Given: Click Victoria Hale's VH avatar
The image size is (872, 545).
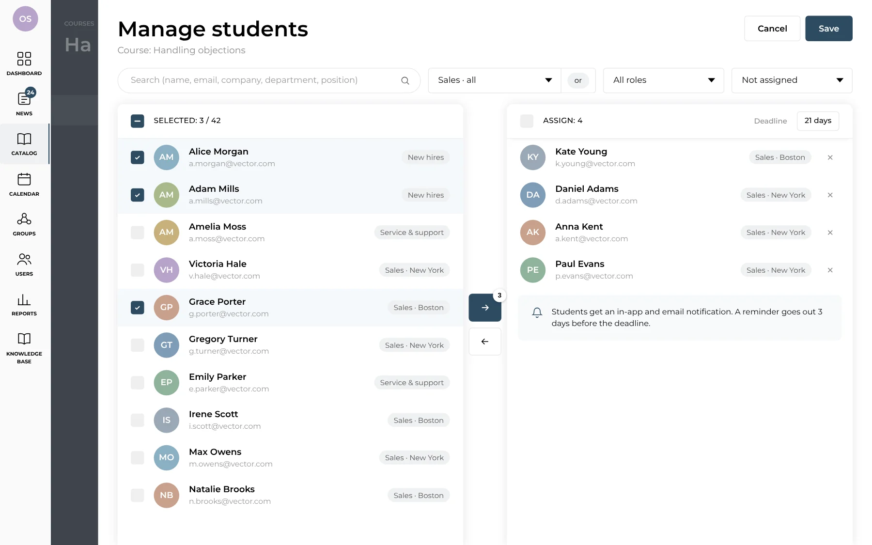Looking at the screenshot, I should tap(166, 270).
